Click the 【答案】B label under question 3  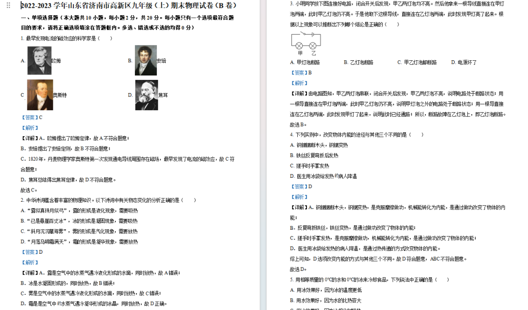click(x=301, y=72)
